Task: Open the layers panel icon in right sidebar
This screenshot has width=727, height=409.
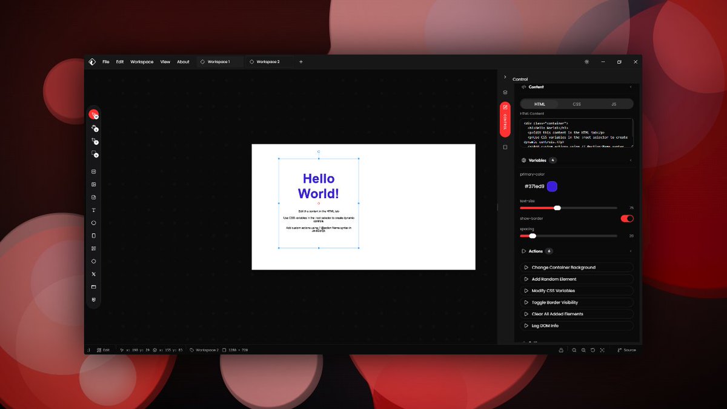Action: point(505,93)
